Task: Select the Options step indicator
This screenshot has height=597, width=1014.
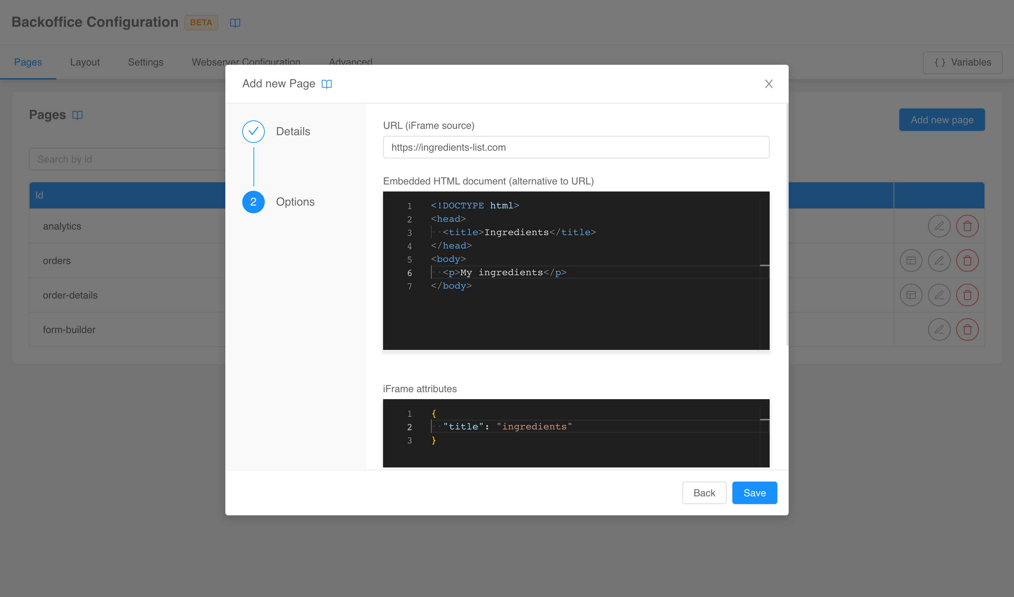Action: click(253, 202)
